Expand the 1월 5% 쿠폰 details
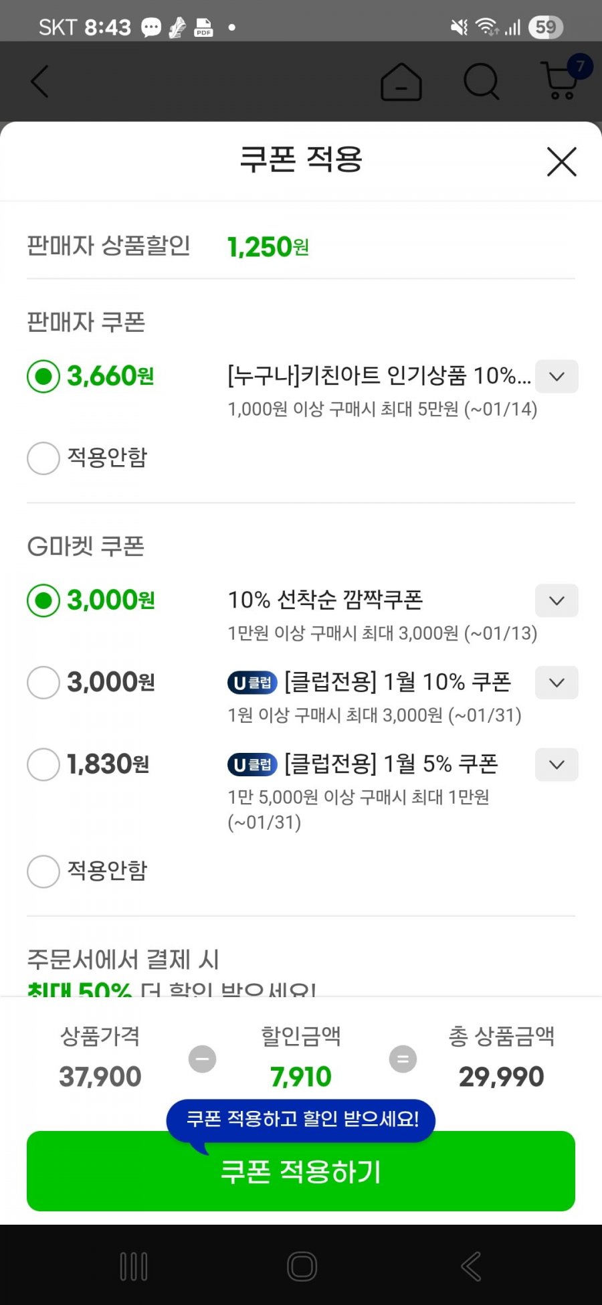Image resolution: width=602 pixels, height=1305 pixels. click(557, 764)
